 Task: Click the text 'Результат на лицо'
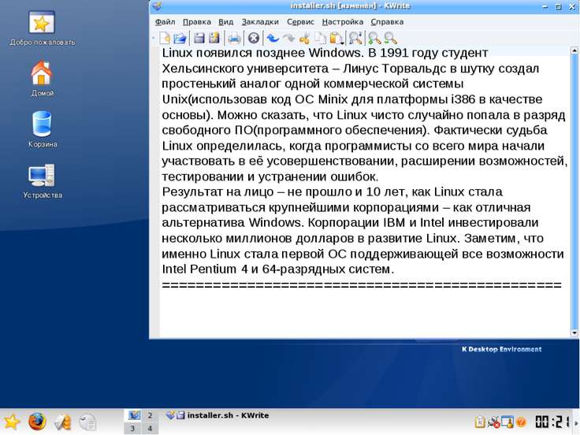(217, 192)
